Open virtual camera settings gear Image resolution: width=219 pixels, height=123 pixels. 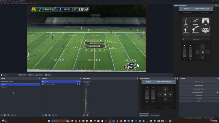[217, 92]
